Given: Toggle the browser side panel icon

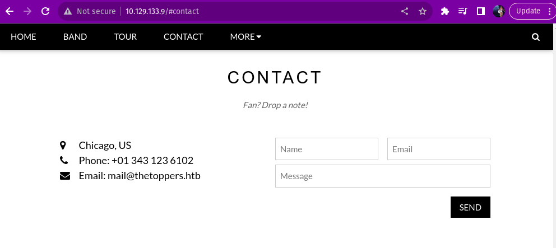Looking at the screenshot, I should coord(480,11).
